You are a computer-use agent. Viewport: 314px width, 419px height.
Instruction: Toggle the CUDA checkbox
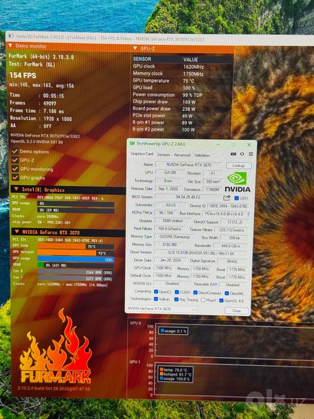click(x=176, y=292)
